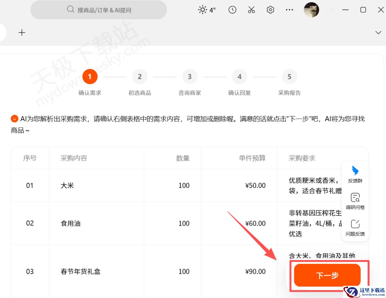Viewport: 386px width, 298px height.
Task: Click the user avatar photo
Action: point(311,10)
